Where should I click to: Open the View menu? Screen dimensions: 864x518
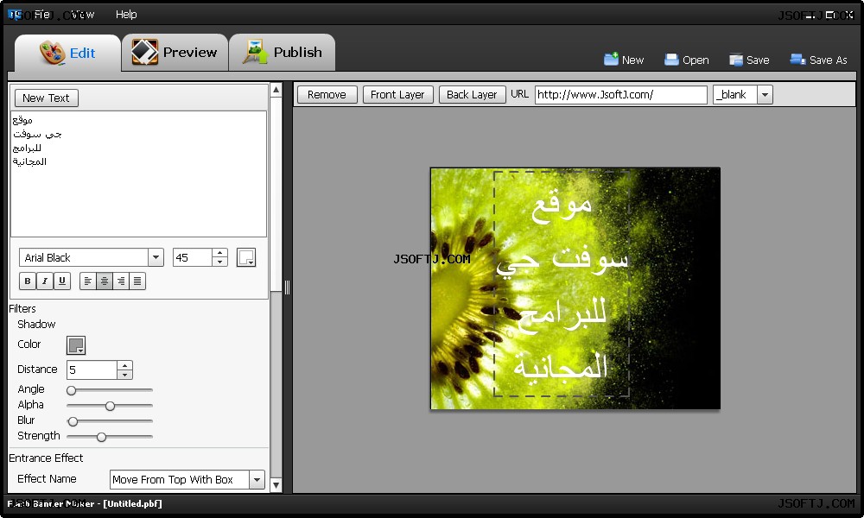(83, 15)
